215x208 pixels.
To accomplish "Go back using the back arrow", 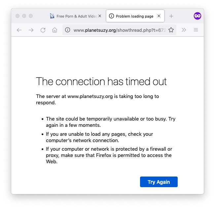I will click(x=19, y=30).
